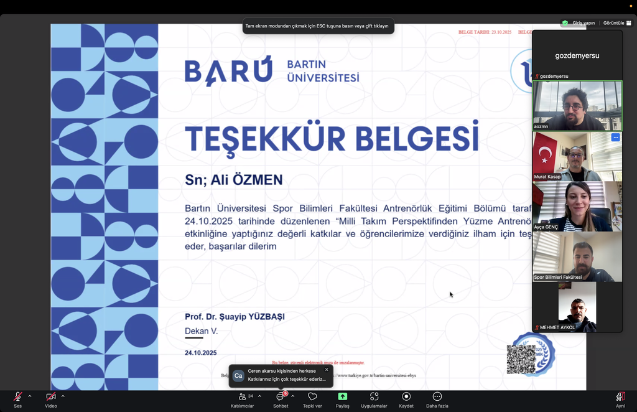This screenshot has width=637, height=412.
Task: Open the Uygulamalar apps icon
Action: coord(374,397)
